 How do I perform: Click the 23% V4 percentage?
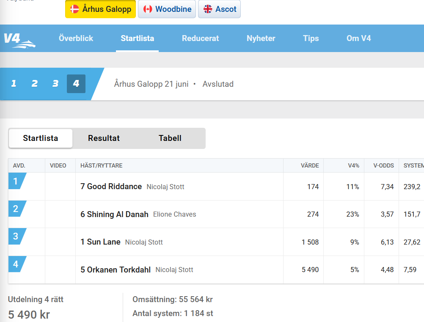tap(353, 215)
